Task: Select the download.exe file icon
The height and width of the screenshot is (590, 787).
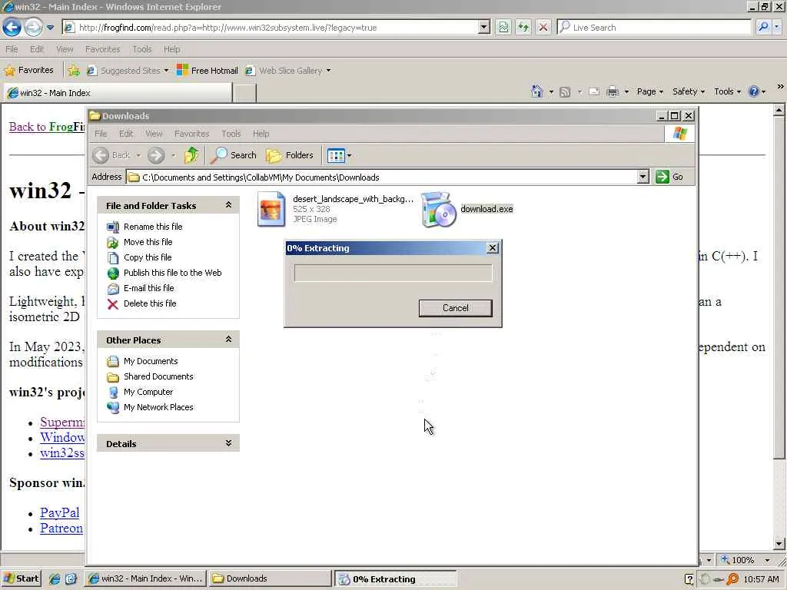Action: [438, 210]
